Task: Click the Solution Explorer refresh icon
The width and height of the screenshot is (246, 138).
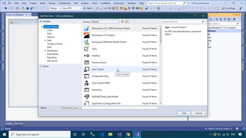Action: (x=221, y=19)
